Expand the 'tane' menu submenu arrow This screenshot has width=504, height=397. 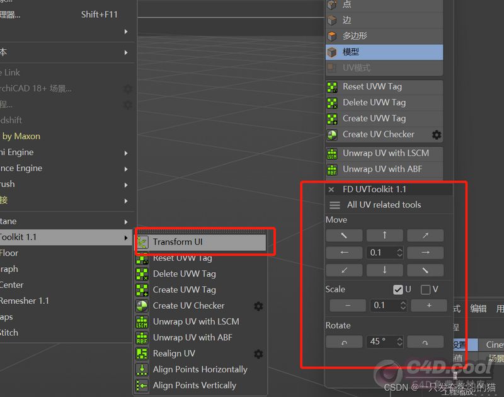(125, 222)
